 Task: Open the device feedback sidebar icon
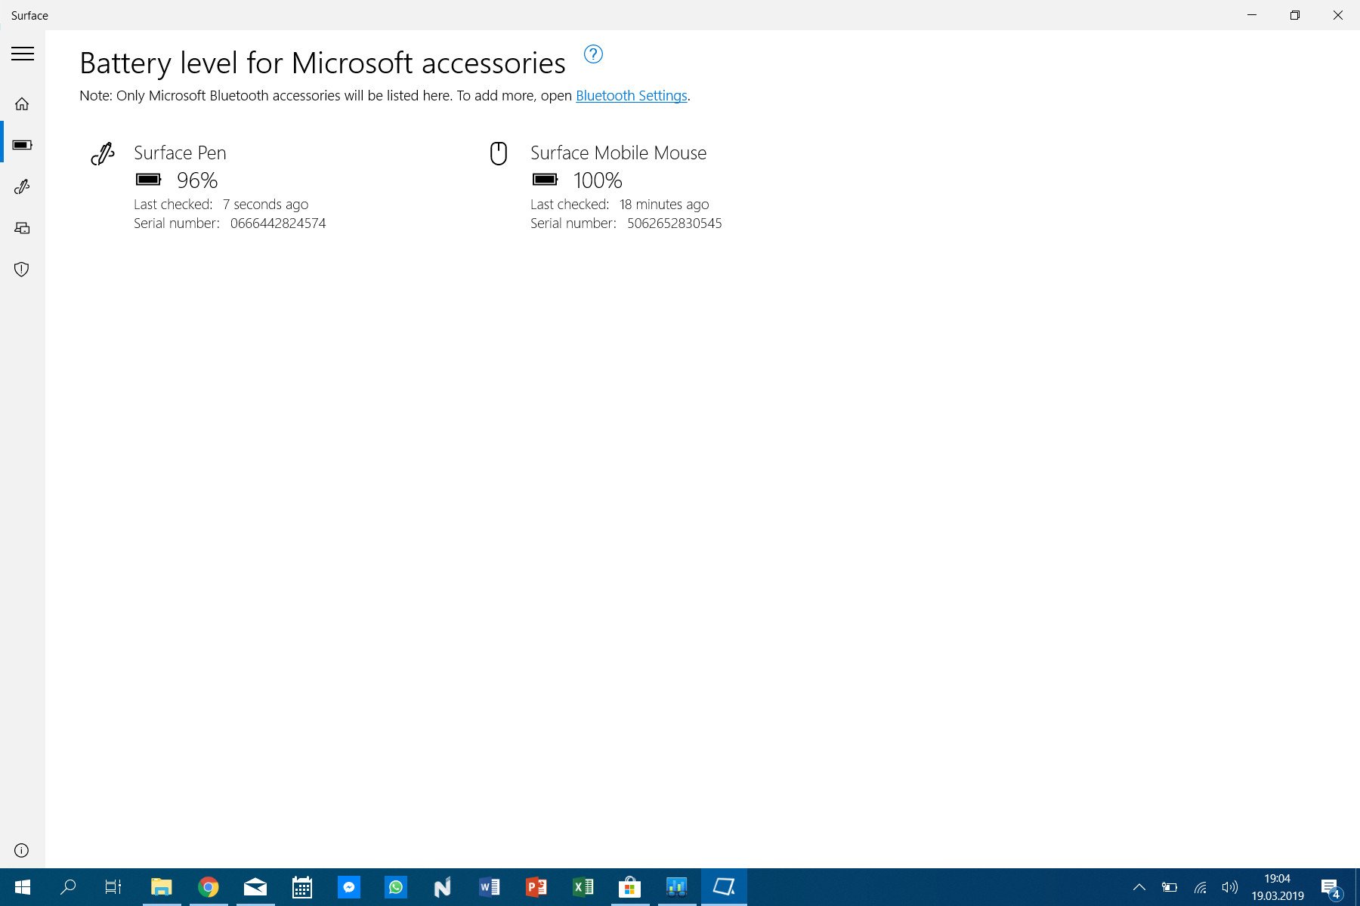click(22, 228)
